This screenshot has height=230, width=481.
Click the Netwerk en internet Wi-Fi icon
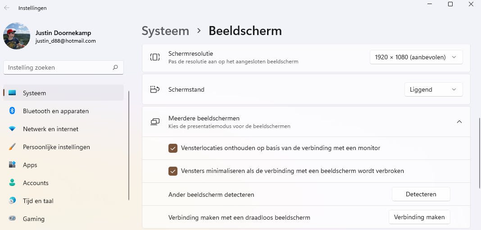click(13, 129)
